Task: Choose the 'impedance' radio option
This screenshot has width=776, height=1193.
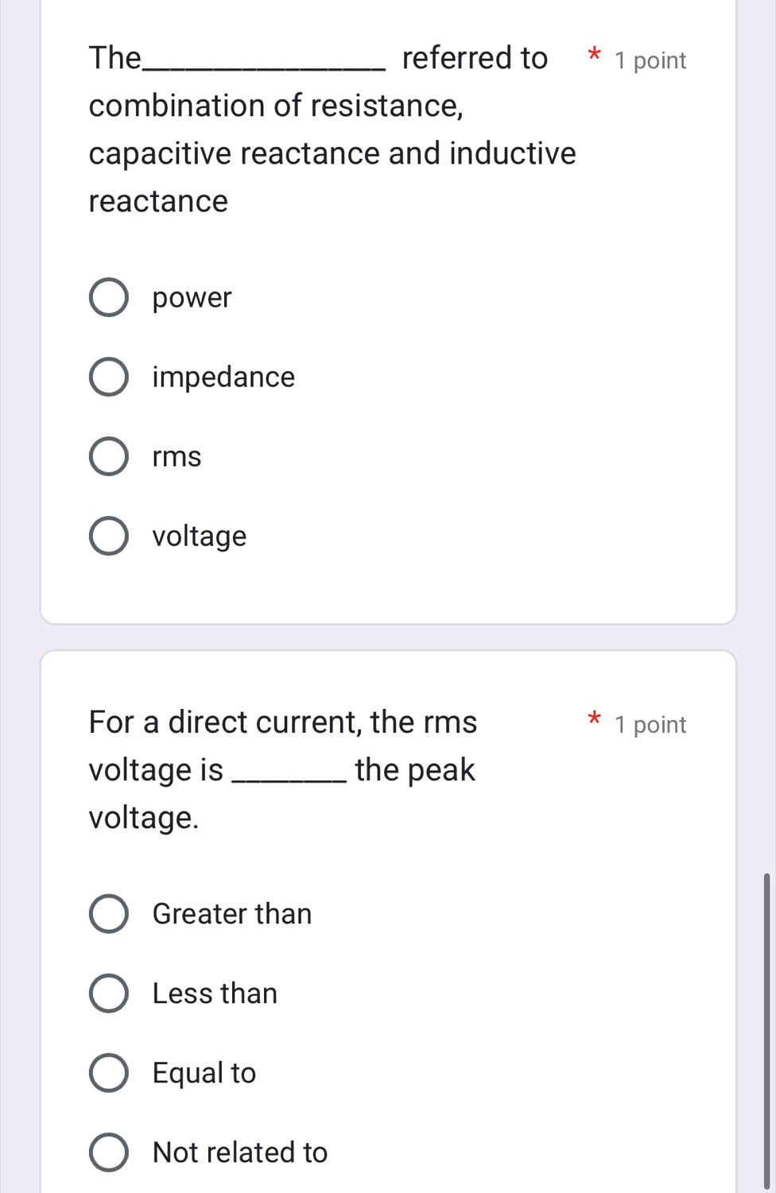Action: click(108, 378)
